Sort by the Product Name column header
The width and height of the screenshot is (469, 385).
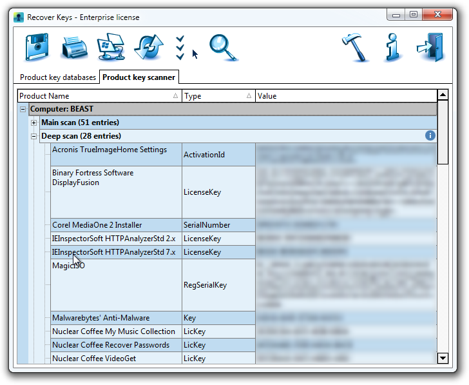tap(100, 96)
